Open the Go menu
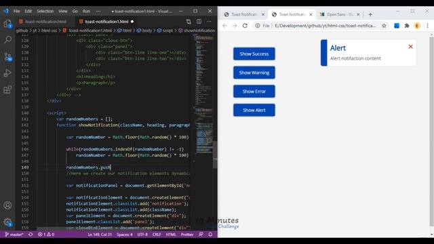Viewport: 434px width, 244px height. pyautogui.click(x=75, y=11)
